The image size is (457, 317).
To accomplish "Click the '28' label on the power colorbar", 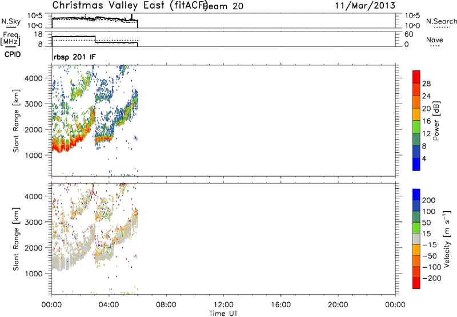I will 426,84.
